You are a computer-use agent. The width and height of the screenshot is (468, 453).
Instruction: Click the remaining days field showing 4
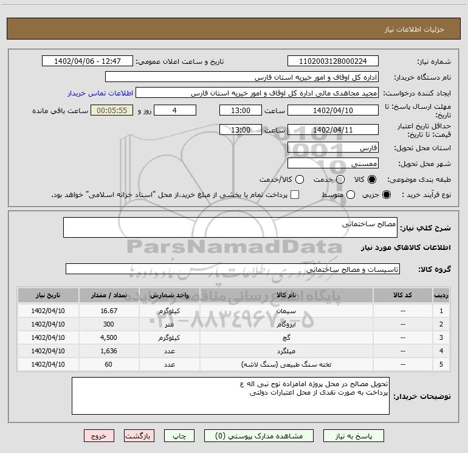[x=175, y=110]
